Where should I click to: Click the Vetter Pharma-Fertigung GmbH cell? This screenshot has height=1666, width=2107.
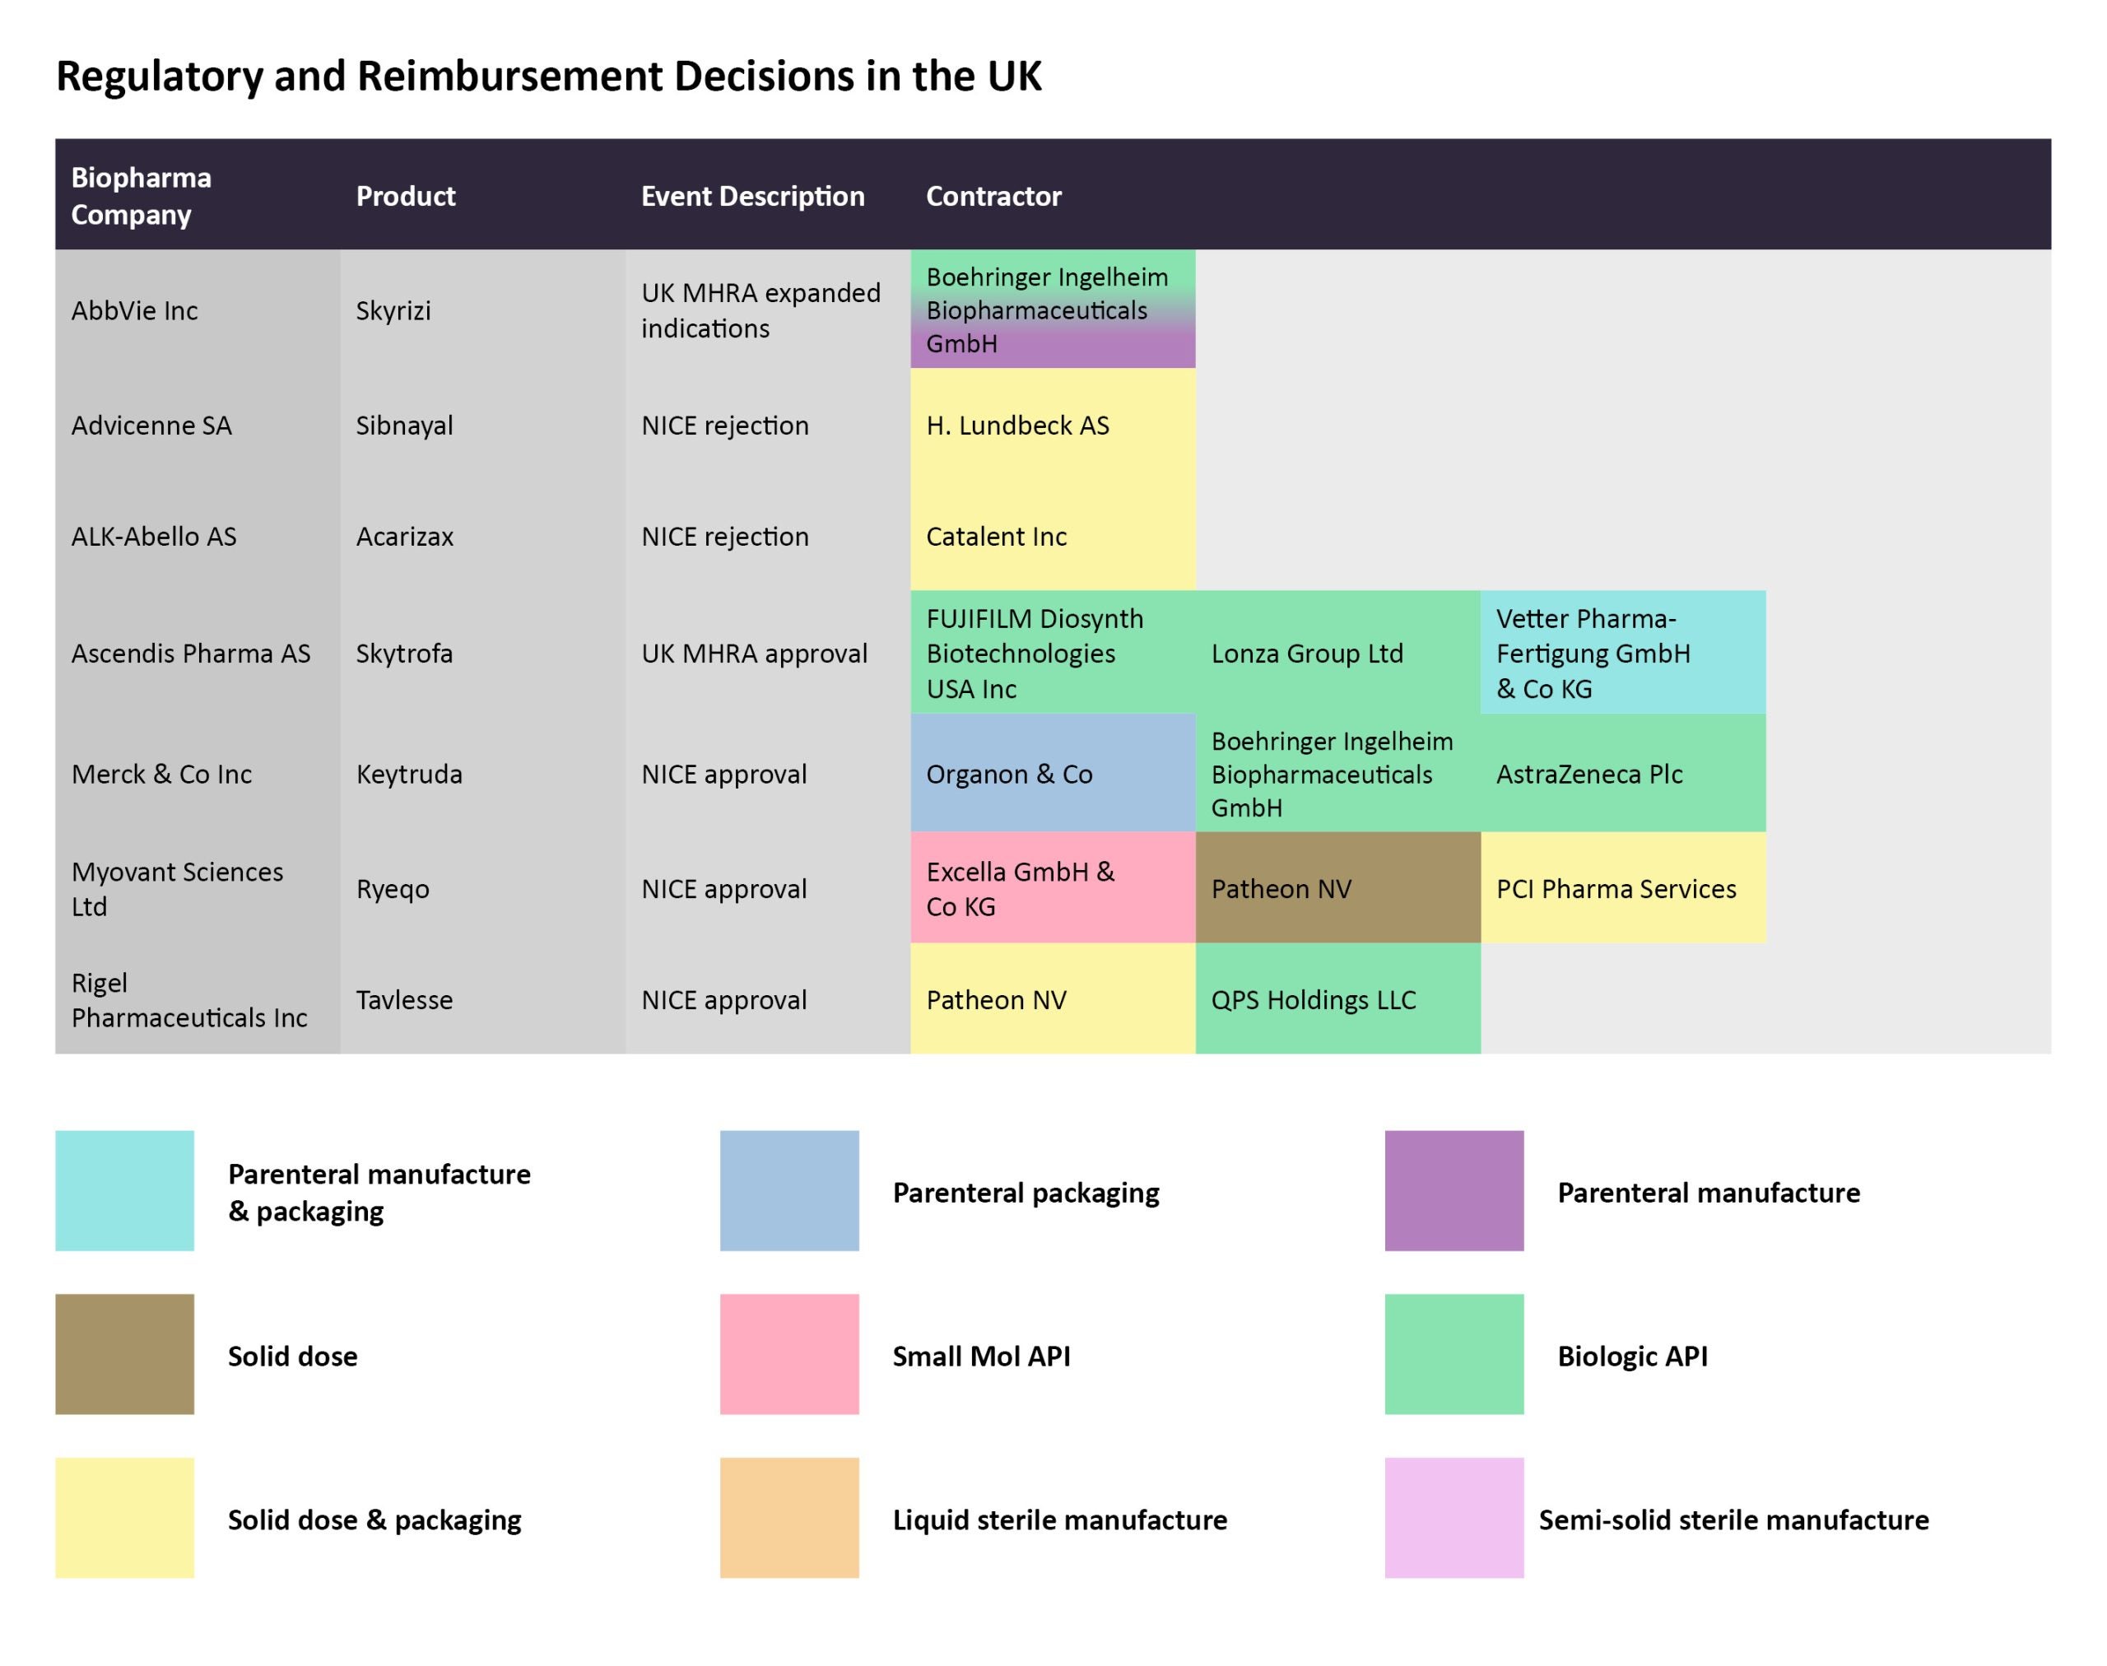click(1592, 653)
